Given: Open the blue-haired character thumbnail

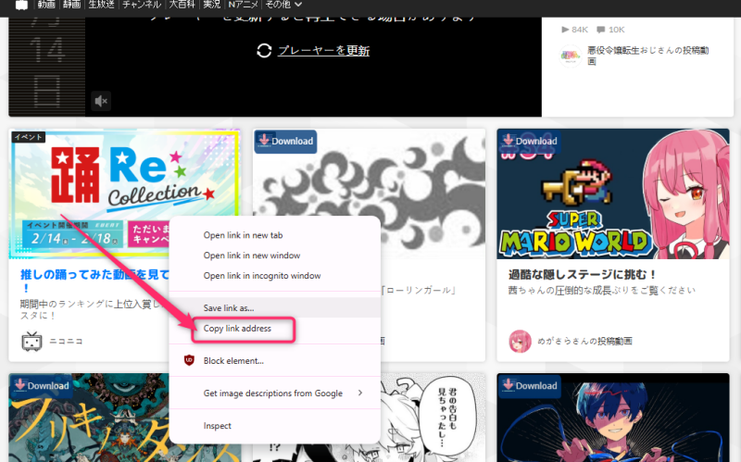Looking at the screenshot, I should point(613,418).
